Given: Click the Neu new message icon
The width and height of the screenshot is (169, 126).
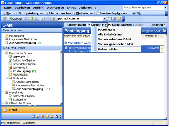Looking at the screenshot, I should pyautogui.click(x=5, y=13).
